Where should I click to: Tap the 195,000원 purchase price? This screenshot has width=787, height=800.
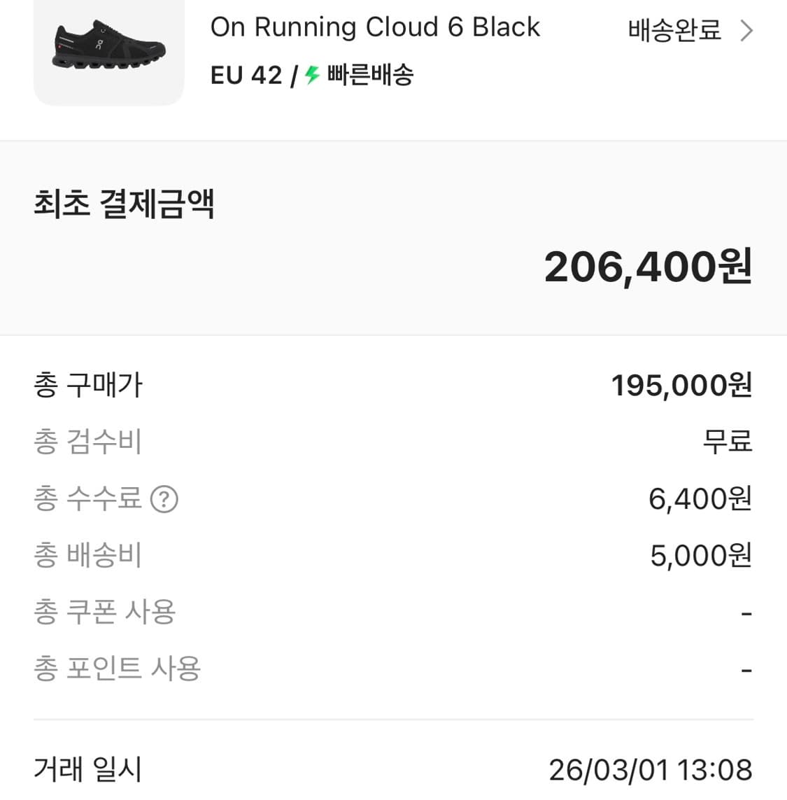tap(681, 386)
